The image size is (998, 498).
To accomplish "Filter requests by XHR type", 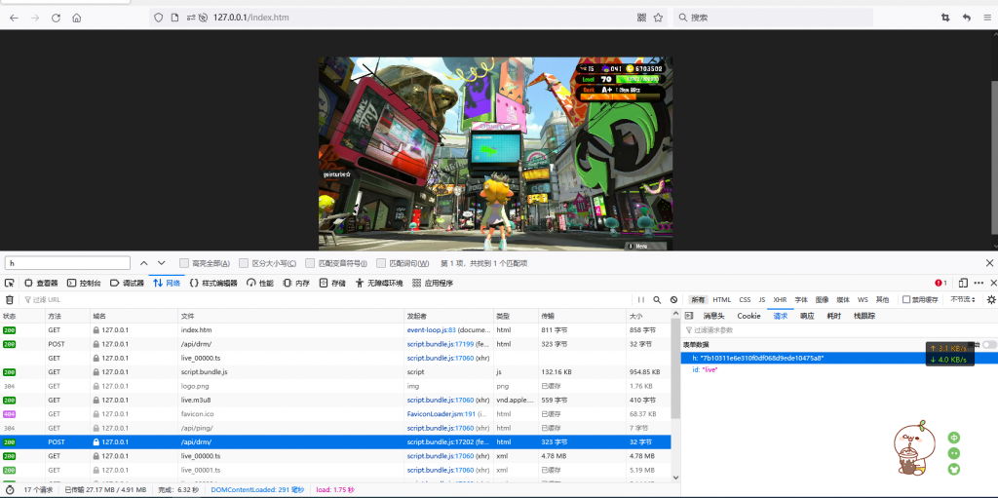I will click(x=780, y=300).
